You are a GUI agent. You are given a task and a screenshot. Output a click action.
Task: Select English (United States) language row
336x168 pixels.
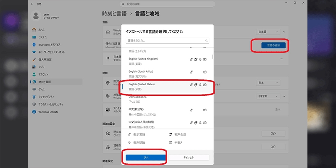(167, 87)
